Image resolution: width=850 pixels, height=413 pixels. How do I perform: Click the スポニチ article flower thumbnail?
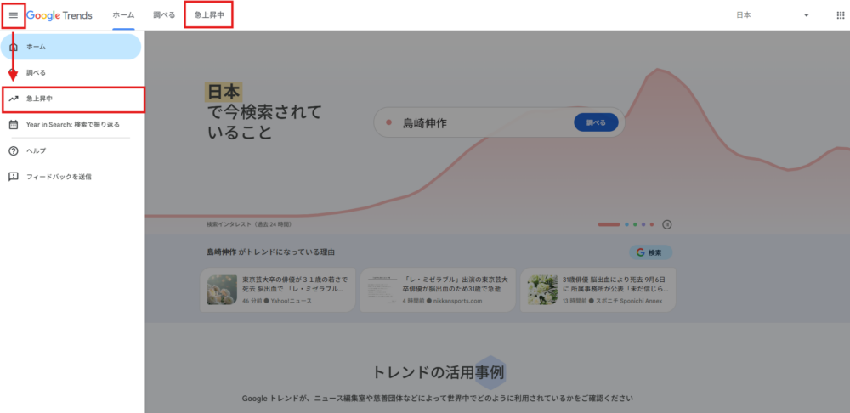coord(542,290)
